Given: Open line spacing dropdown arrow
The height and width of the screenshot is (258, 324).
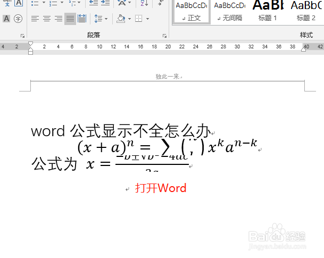Looking at the screenshot, I should coord(106,19).
